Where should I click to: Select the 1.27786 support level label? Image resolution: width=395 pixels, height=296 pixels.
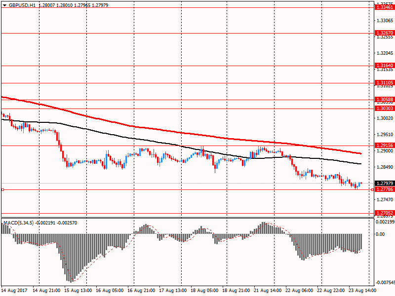coord(385,189)
